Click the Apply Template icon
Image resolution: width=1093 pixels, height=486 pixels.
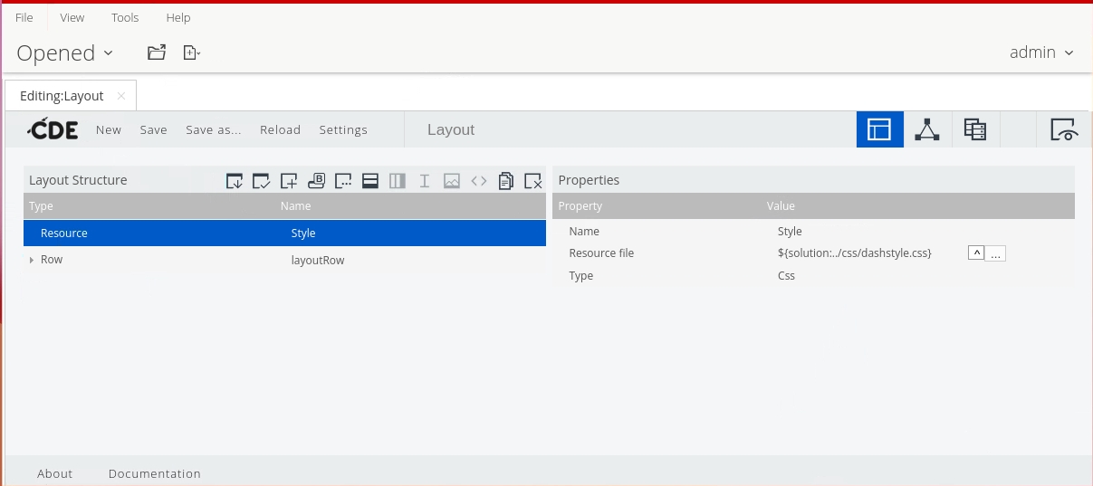point(262,181)
